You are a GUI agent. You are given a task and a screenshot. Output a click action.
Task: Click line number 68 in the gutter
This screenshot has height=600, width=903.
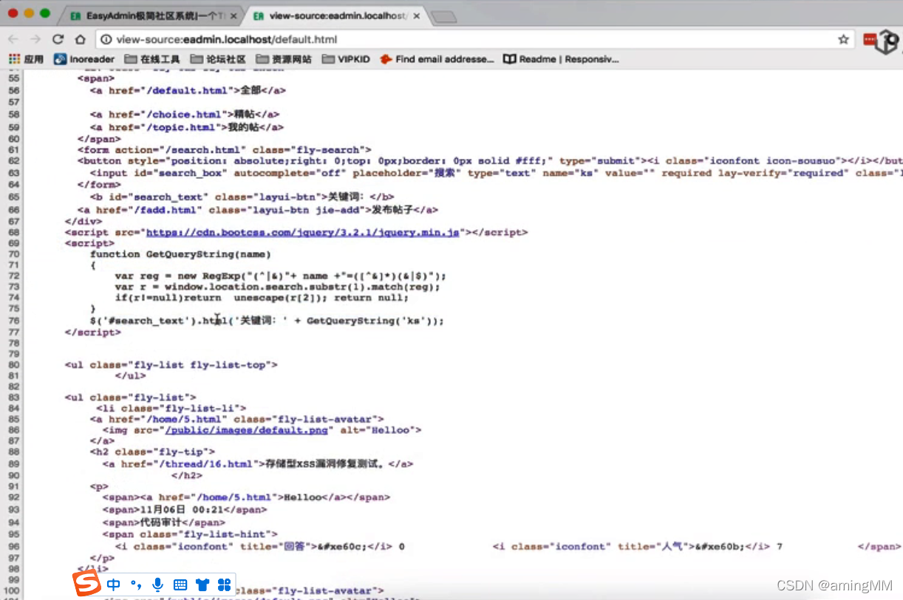pos(13,232)
